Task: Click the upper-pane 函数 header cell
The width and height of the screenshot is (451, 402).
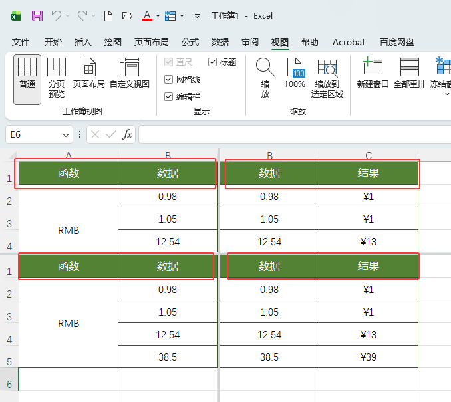Action: pyautogui.click(x=69, y=173)
